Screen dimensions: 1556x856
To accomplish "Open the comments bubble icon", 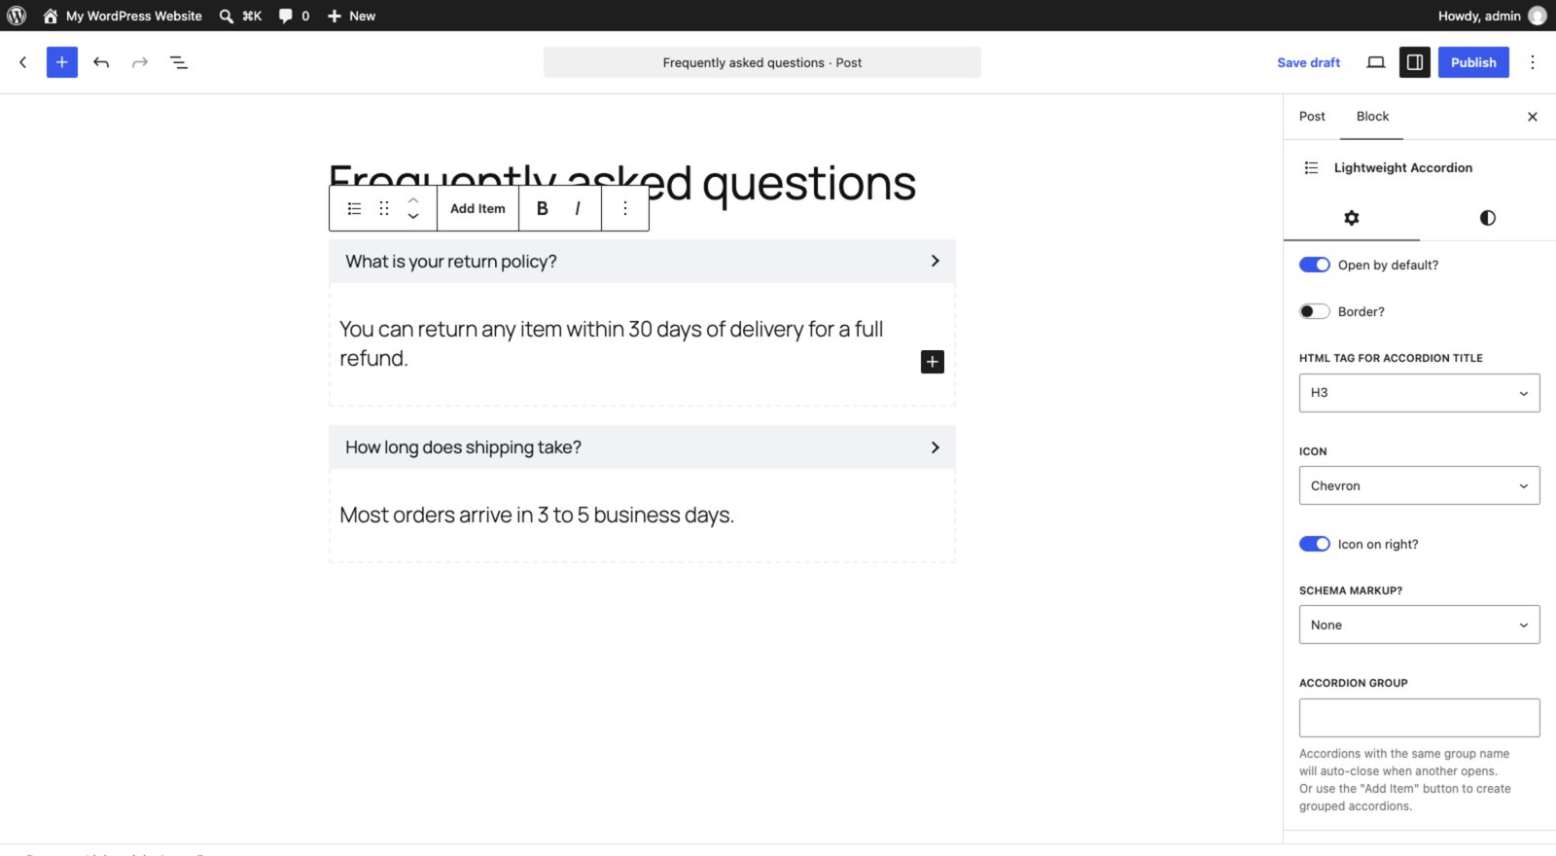I will 286,16.
